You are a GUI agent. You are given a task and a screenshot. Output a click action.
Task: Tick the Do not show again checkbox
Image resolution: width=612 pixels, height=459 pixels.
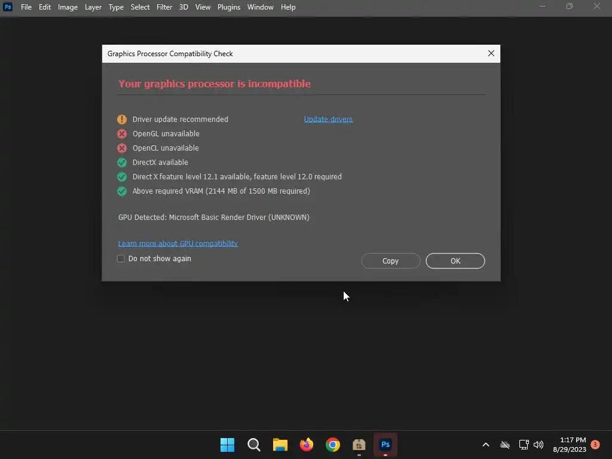(121, 258)
